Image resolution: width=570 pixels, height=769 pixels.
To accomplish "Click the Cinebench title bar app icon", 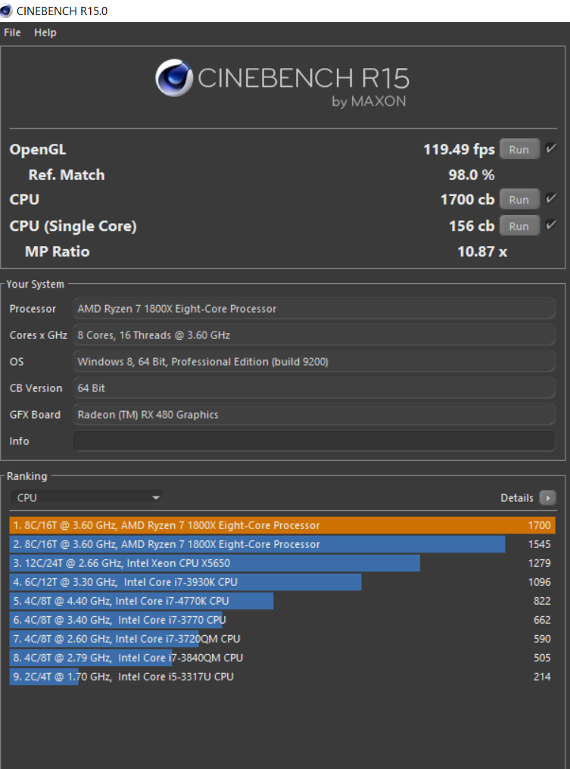I will (6, 11).
